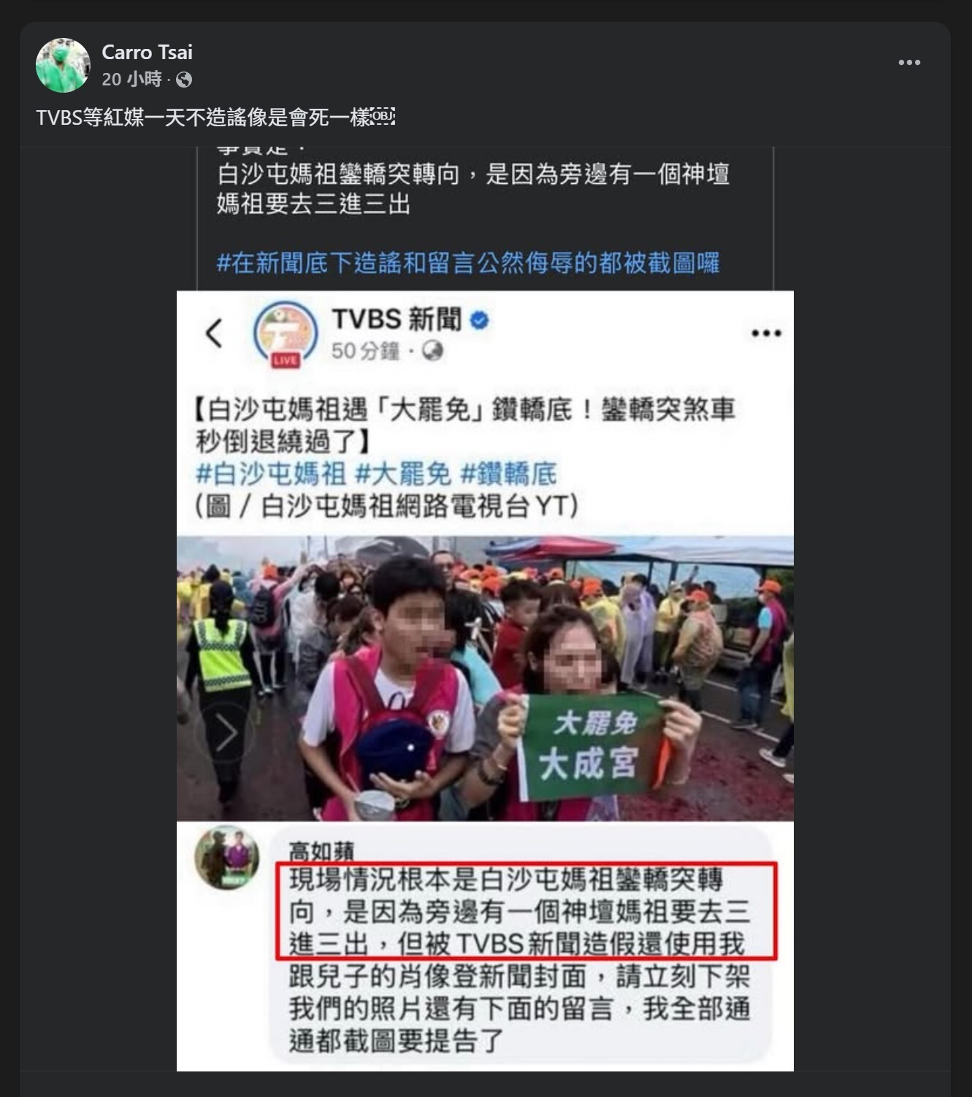Click the red-outlined comment text
Viewport: 972px width, 1097px height.
[x=526, y=912]
